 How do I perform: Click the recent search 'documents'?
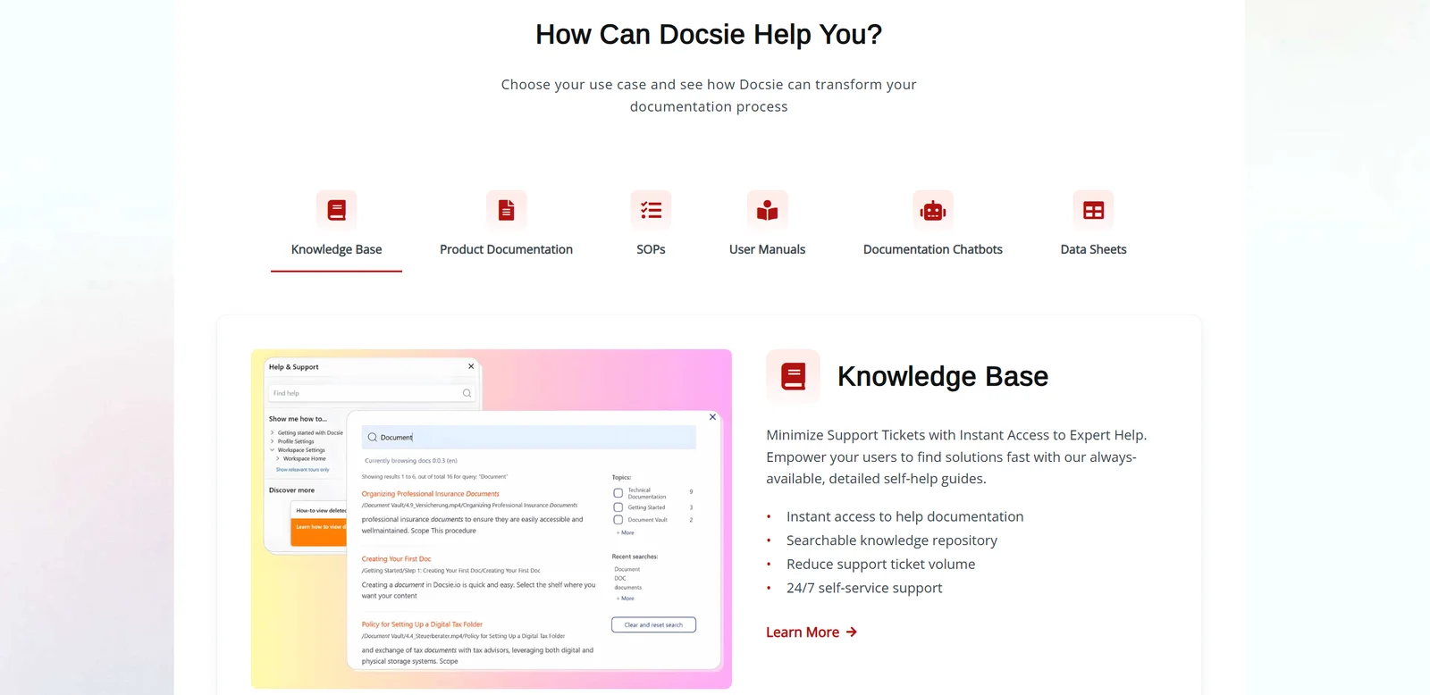click(628, 587)
